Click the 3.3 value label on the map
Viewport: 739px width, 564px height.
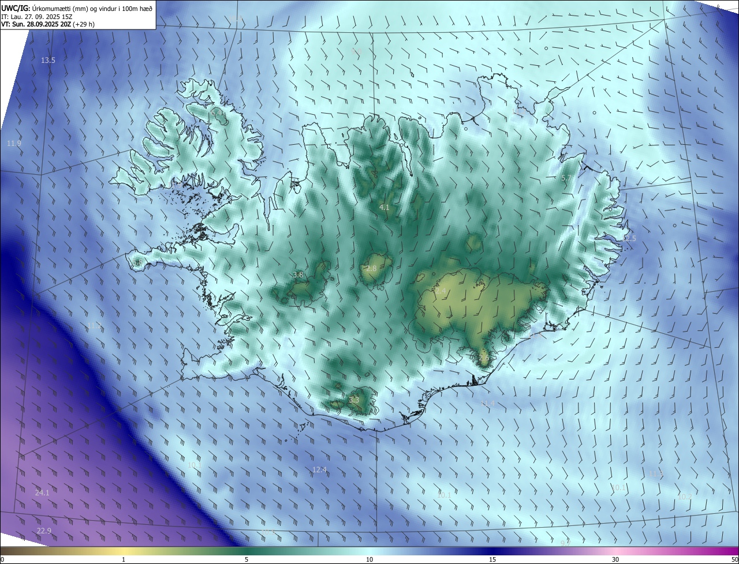[x=354, y=400]
